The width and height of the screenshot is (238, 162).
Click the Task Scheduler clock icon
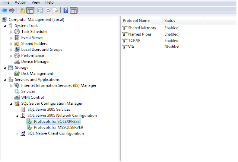click(x=17, y=32)
